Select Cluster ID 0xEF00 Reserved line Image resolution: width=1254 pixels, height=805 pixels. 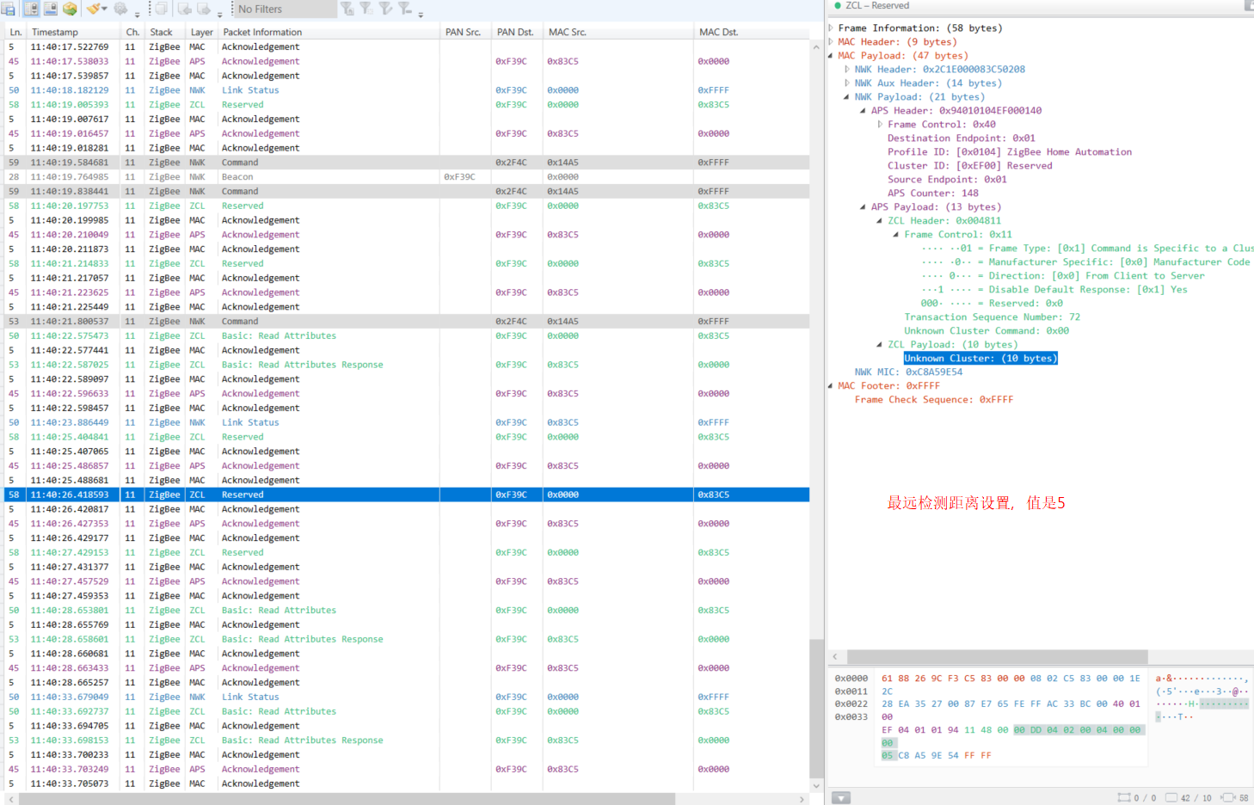tap(969, 166)
